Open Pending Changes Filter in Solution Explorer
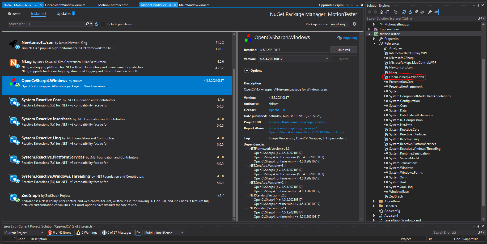This screenshot has height=244, width=487. (396, 12)
